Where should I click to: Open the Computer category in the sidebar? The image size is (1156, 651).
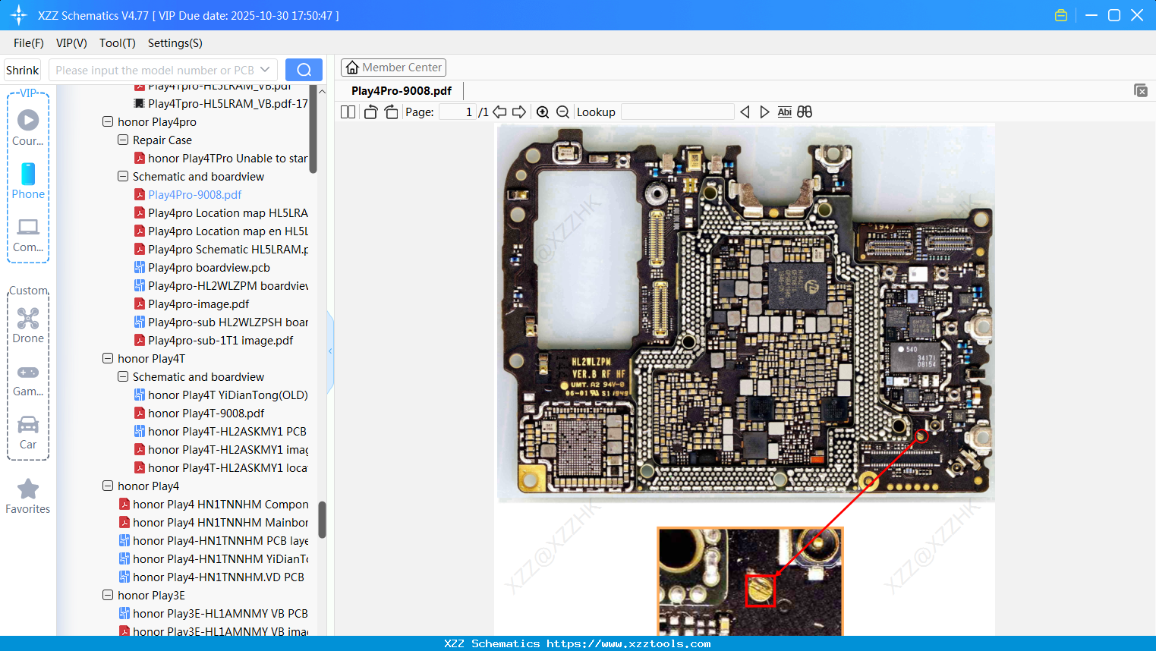28,235
